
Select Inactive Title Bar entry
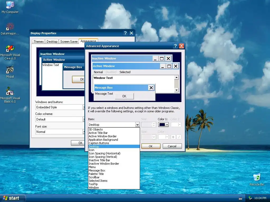point(114,160)
